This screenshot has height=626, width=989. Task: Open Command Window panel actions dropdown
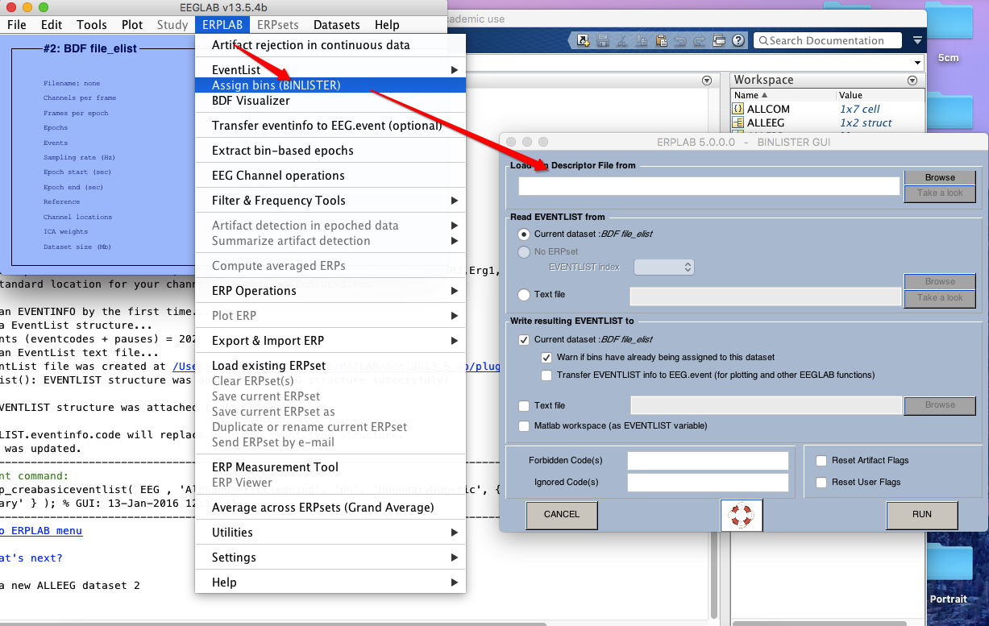[x=707, y=81]
